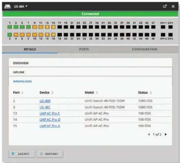Select inactive port 47 on the switch

153,27
